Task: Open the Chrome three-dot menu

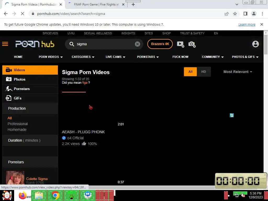Action: click(262, 14)
